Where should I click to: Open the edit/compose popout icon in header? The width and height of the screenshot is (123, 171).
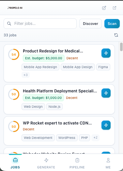(104, 8)
